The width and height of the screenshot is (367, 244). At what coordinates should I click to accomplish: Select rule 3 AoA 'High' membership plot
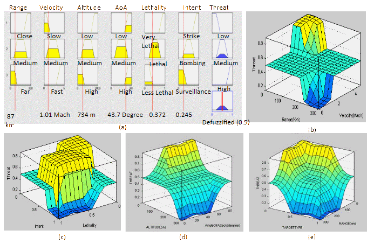pos(121,75)
